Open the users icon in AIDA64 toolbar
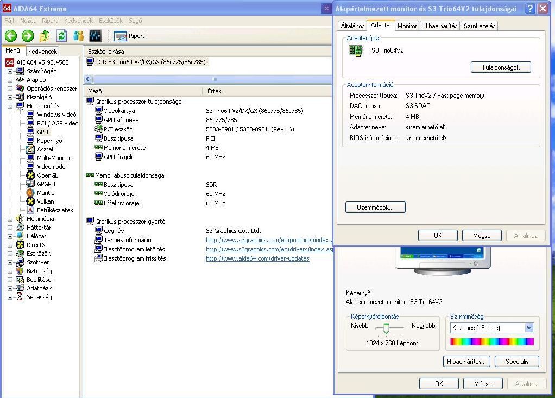Viewport: 555px width, 398px height. [x=79, y=36]
